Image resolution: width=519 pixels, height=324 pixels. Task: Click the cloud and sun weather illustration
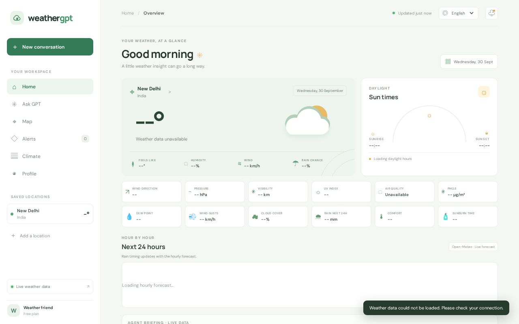click(x=307, y=120)
